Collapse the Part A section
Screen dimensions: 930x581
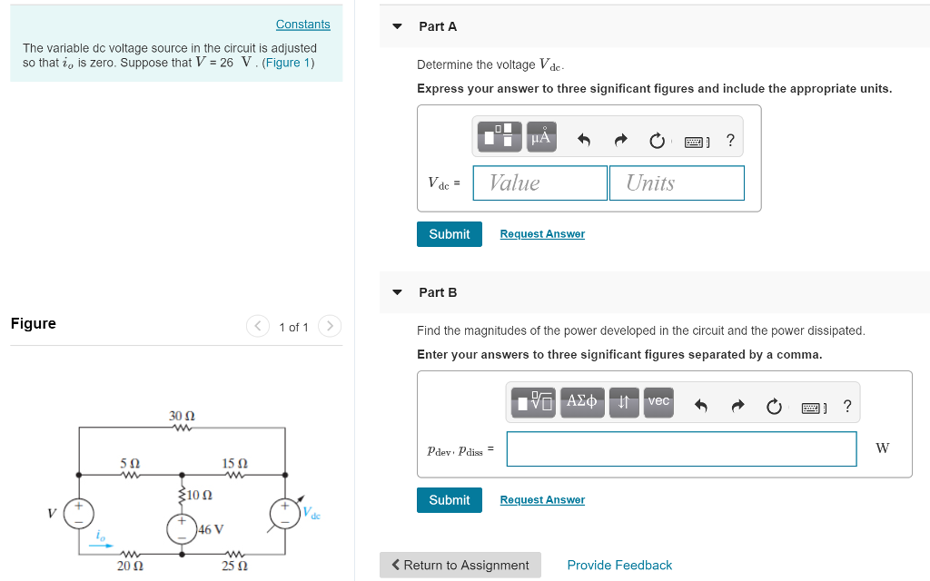[x=397, y=26]
